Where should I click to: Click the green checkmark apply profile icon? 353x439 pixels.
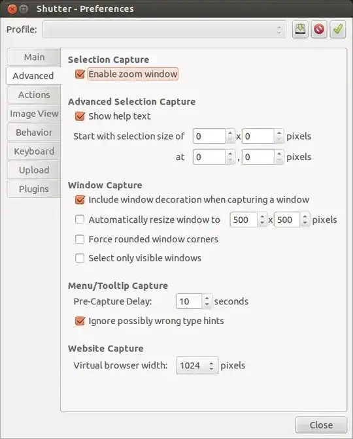click(337, 29)
